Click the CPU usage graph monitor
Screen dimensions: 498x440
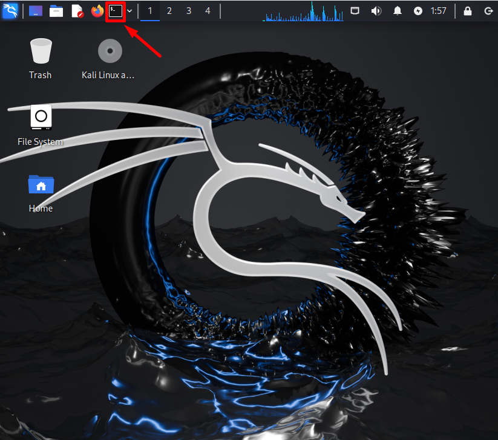(303, 11)
